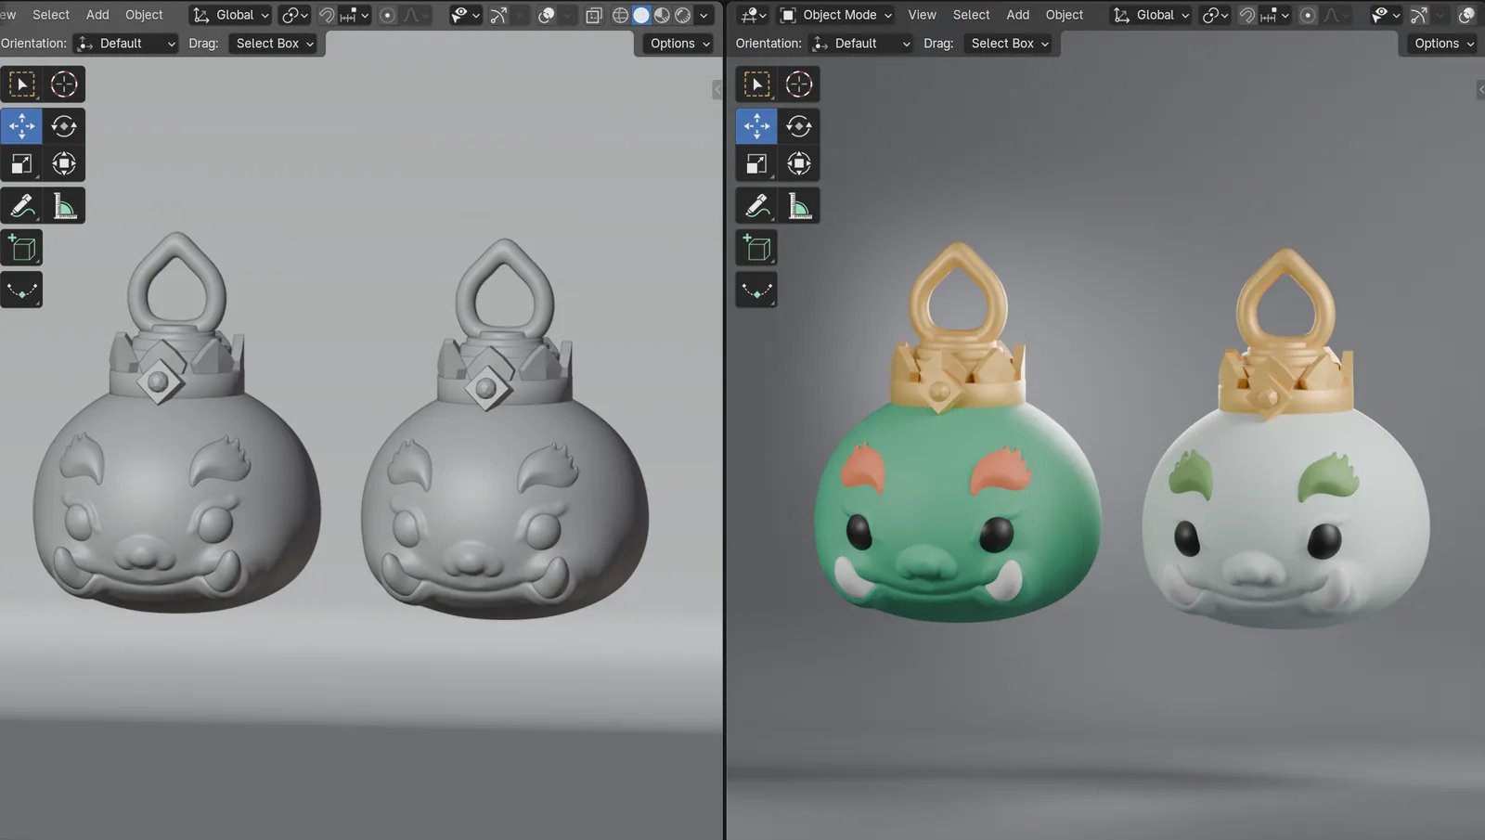Switch left viewport to wireframe shading

point(620,15)
